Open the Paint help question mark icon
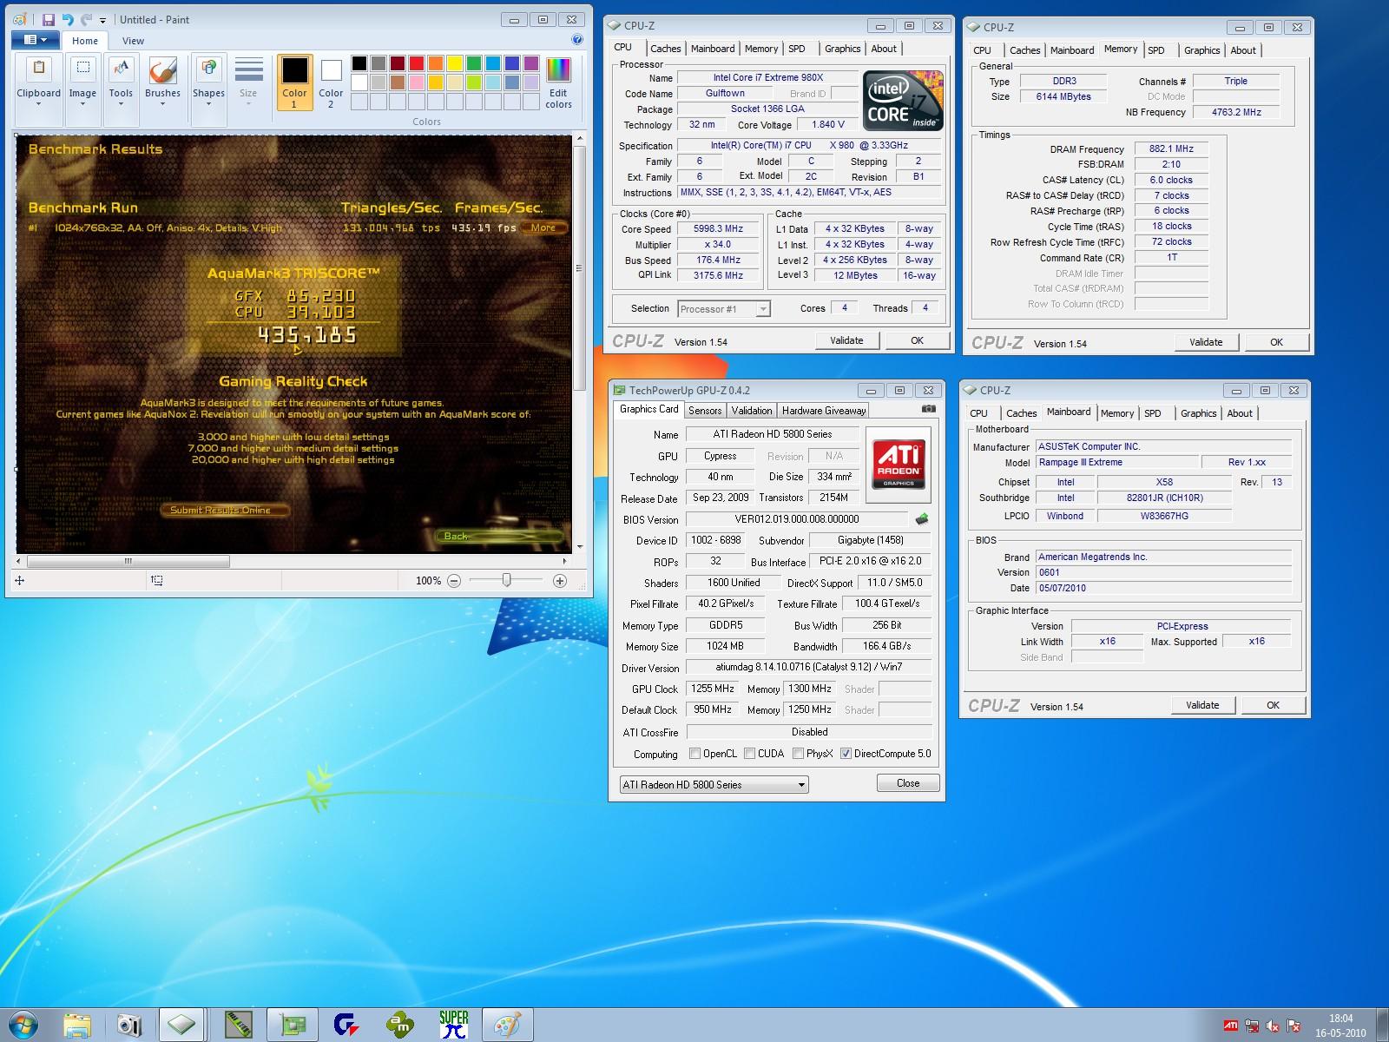Screen dimensions: 1389x1042 577,40
